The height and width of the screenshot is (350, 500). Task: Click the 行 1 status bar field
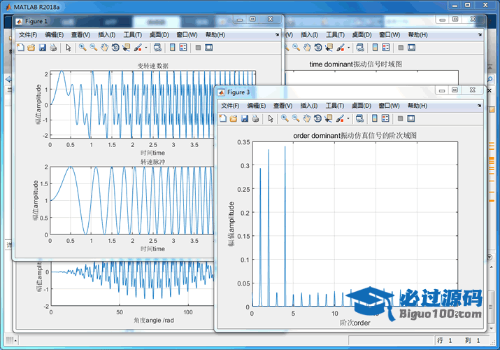(444, 341)
